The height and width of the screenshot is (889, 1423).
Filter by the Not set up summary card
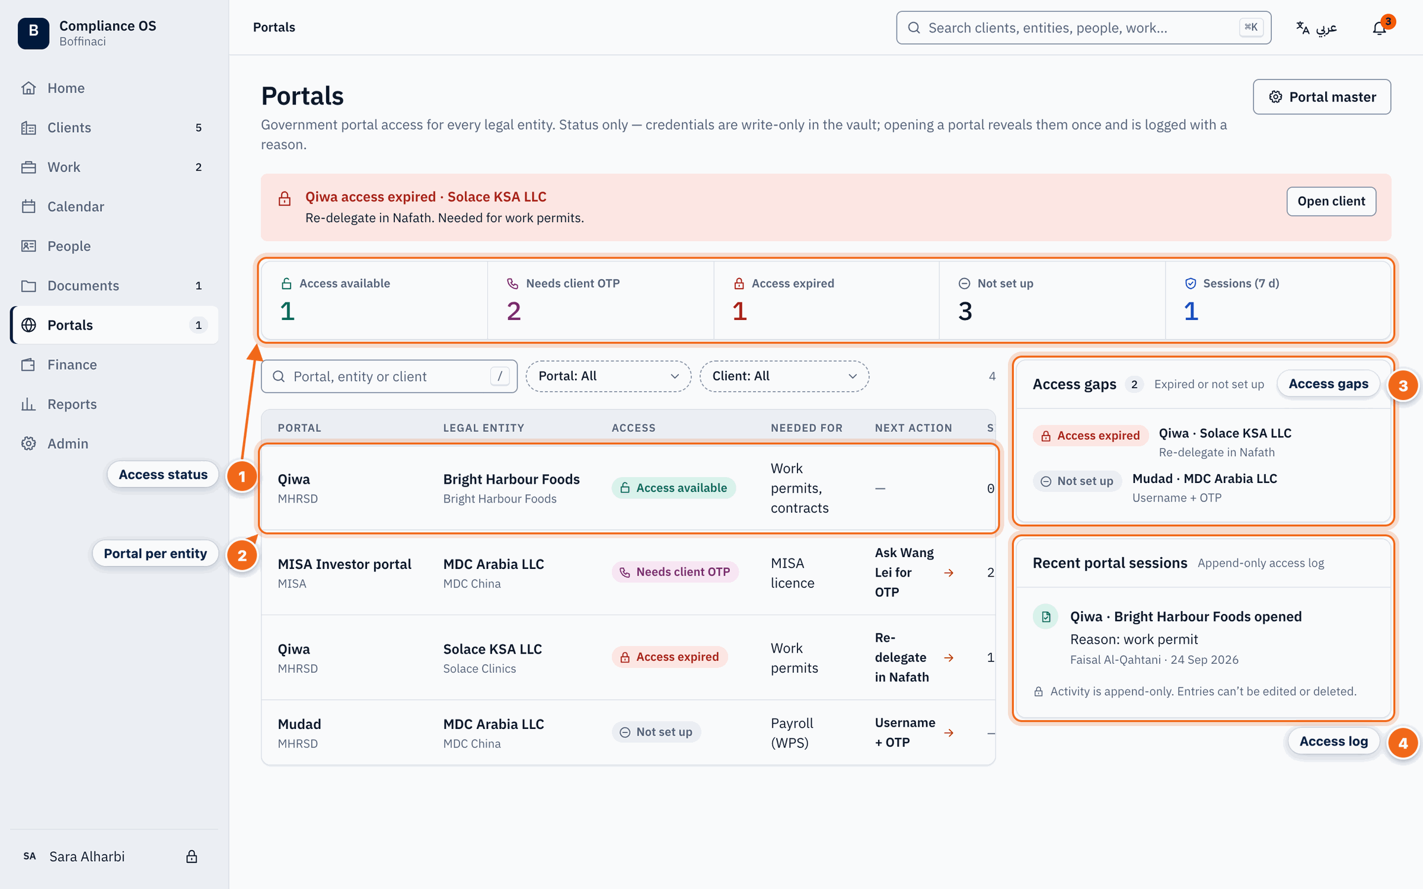tap(1052, 300)
